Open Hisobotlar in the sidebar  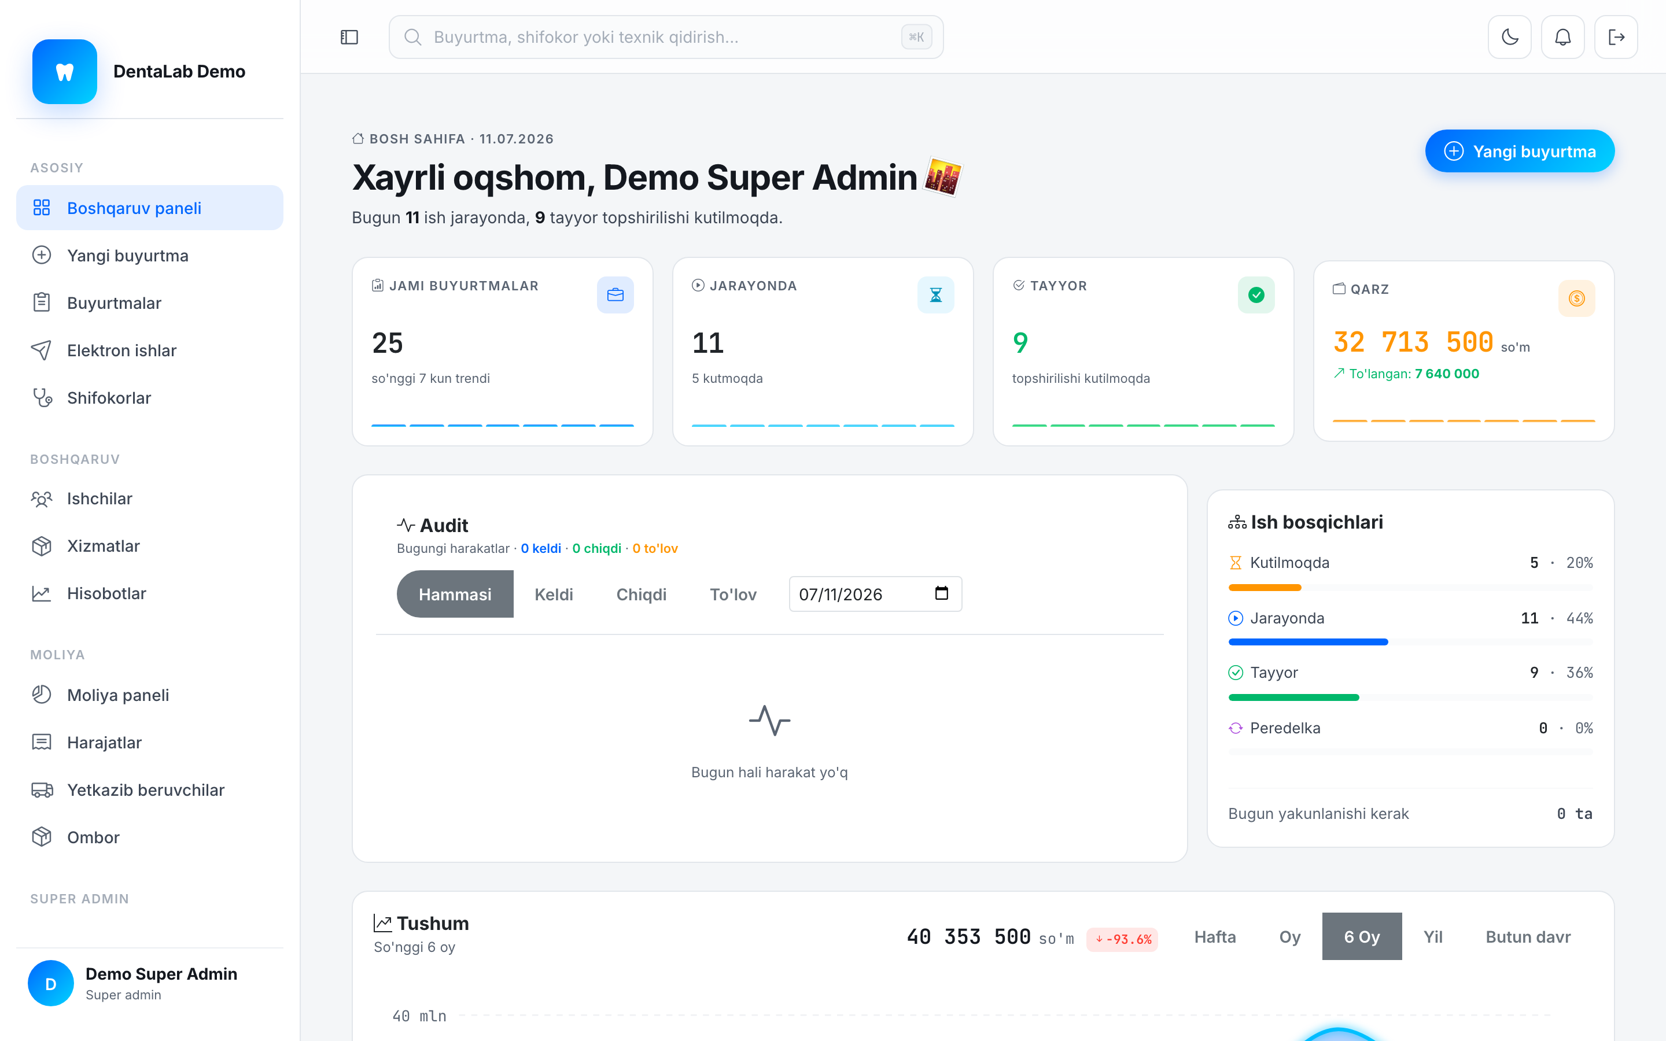[x=150, y=593]
